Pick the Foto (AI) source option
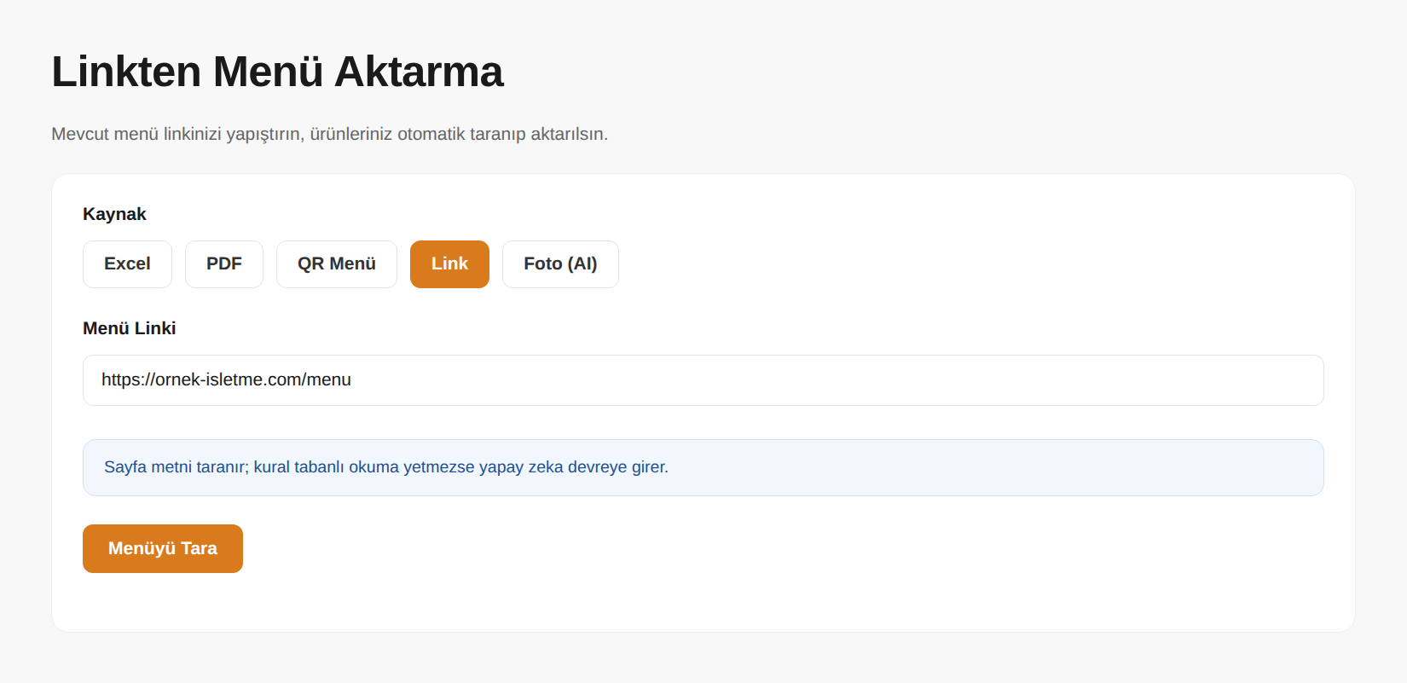Image resolution: width=1407 pixels, height=683 pixels. tap(560, 264)
